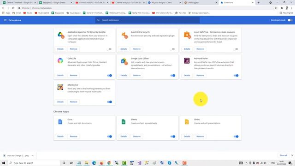This screenshot has width=295, height=166.
Task: Close the downloads bar
Action: [292, 155]
